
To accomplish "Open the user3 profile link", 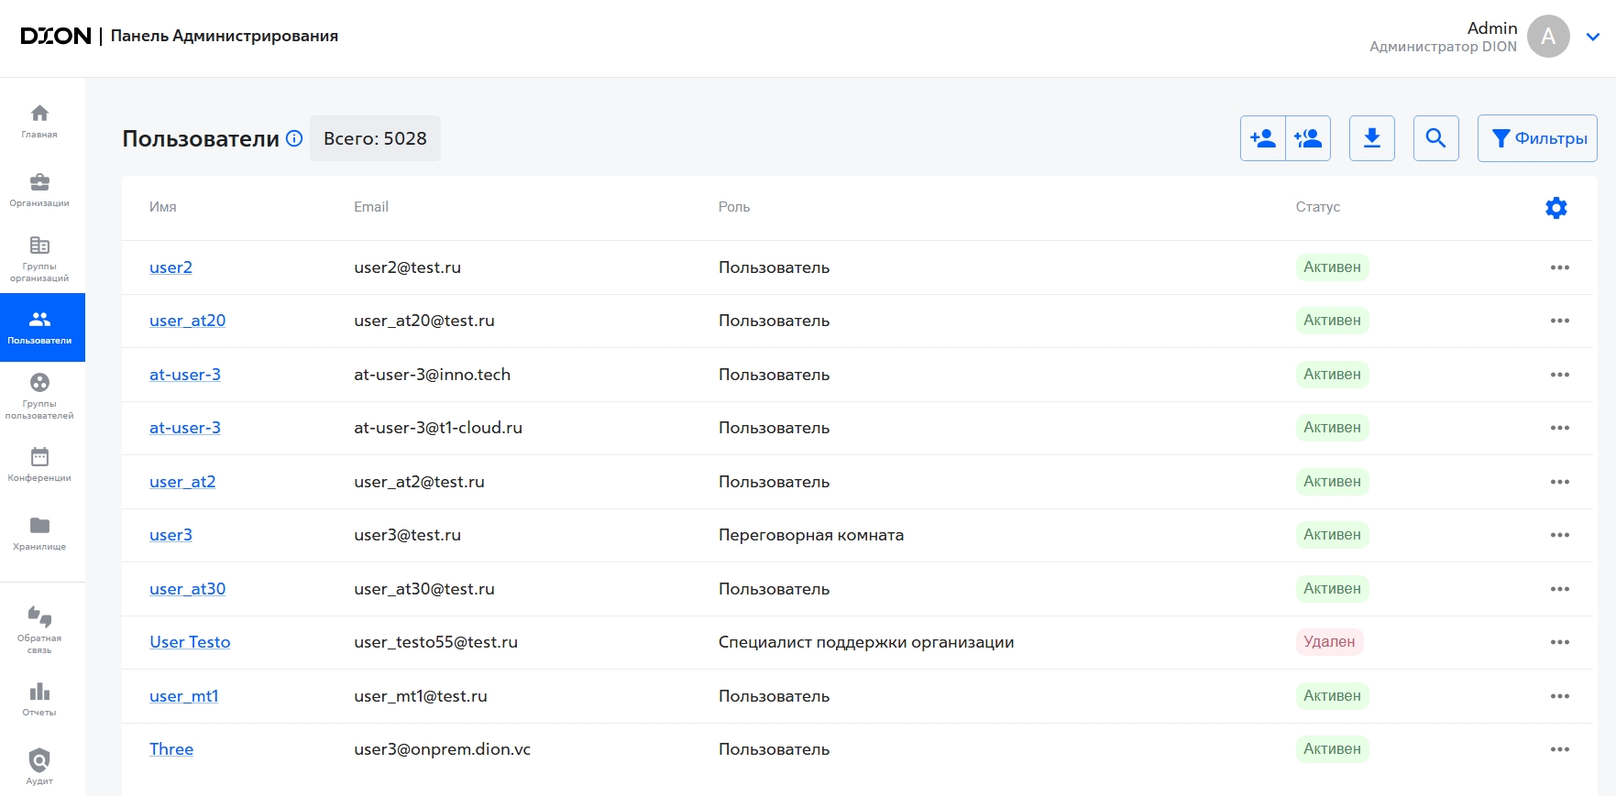I will pos(170,535).
